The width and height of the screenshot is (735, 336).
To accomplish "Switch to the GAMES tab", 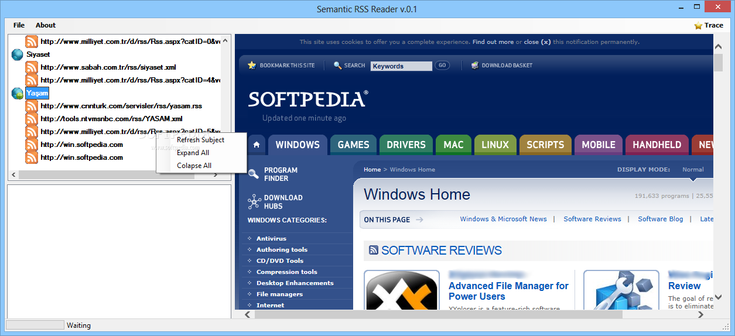I will (354, 145).
